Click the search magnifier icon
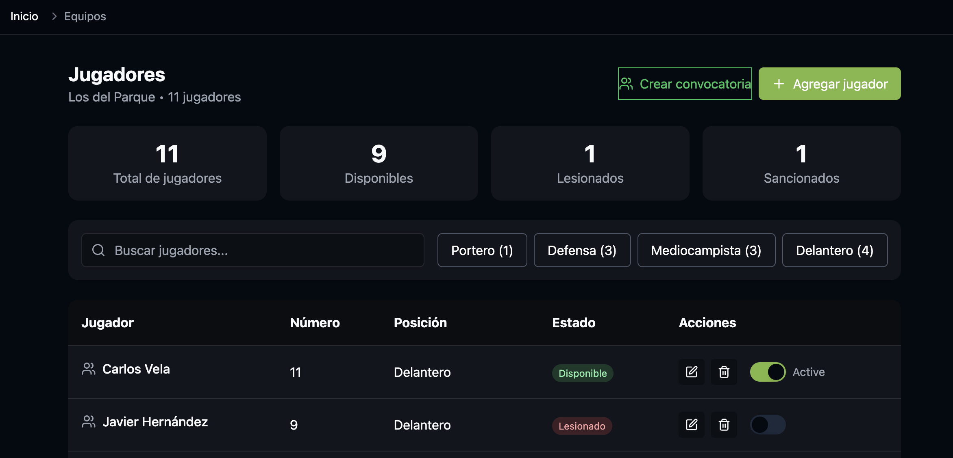Image resolution: width=953 pixels, height=458 pixels. [98, 250]
